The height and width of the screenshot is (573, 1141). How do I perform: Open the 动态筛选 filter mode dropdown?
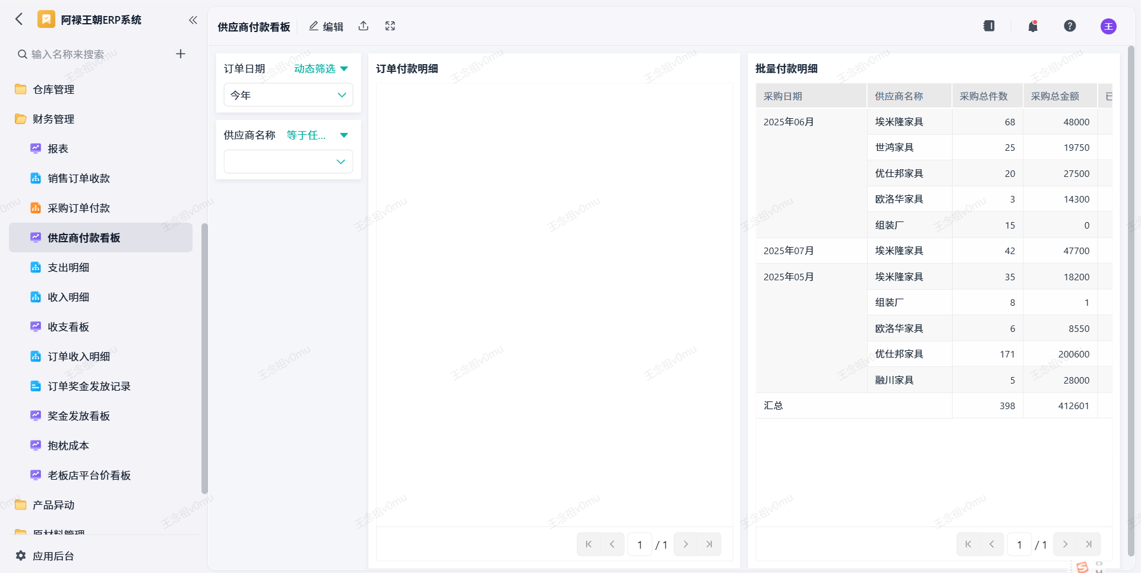coord(321,69)
